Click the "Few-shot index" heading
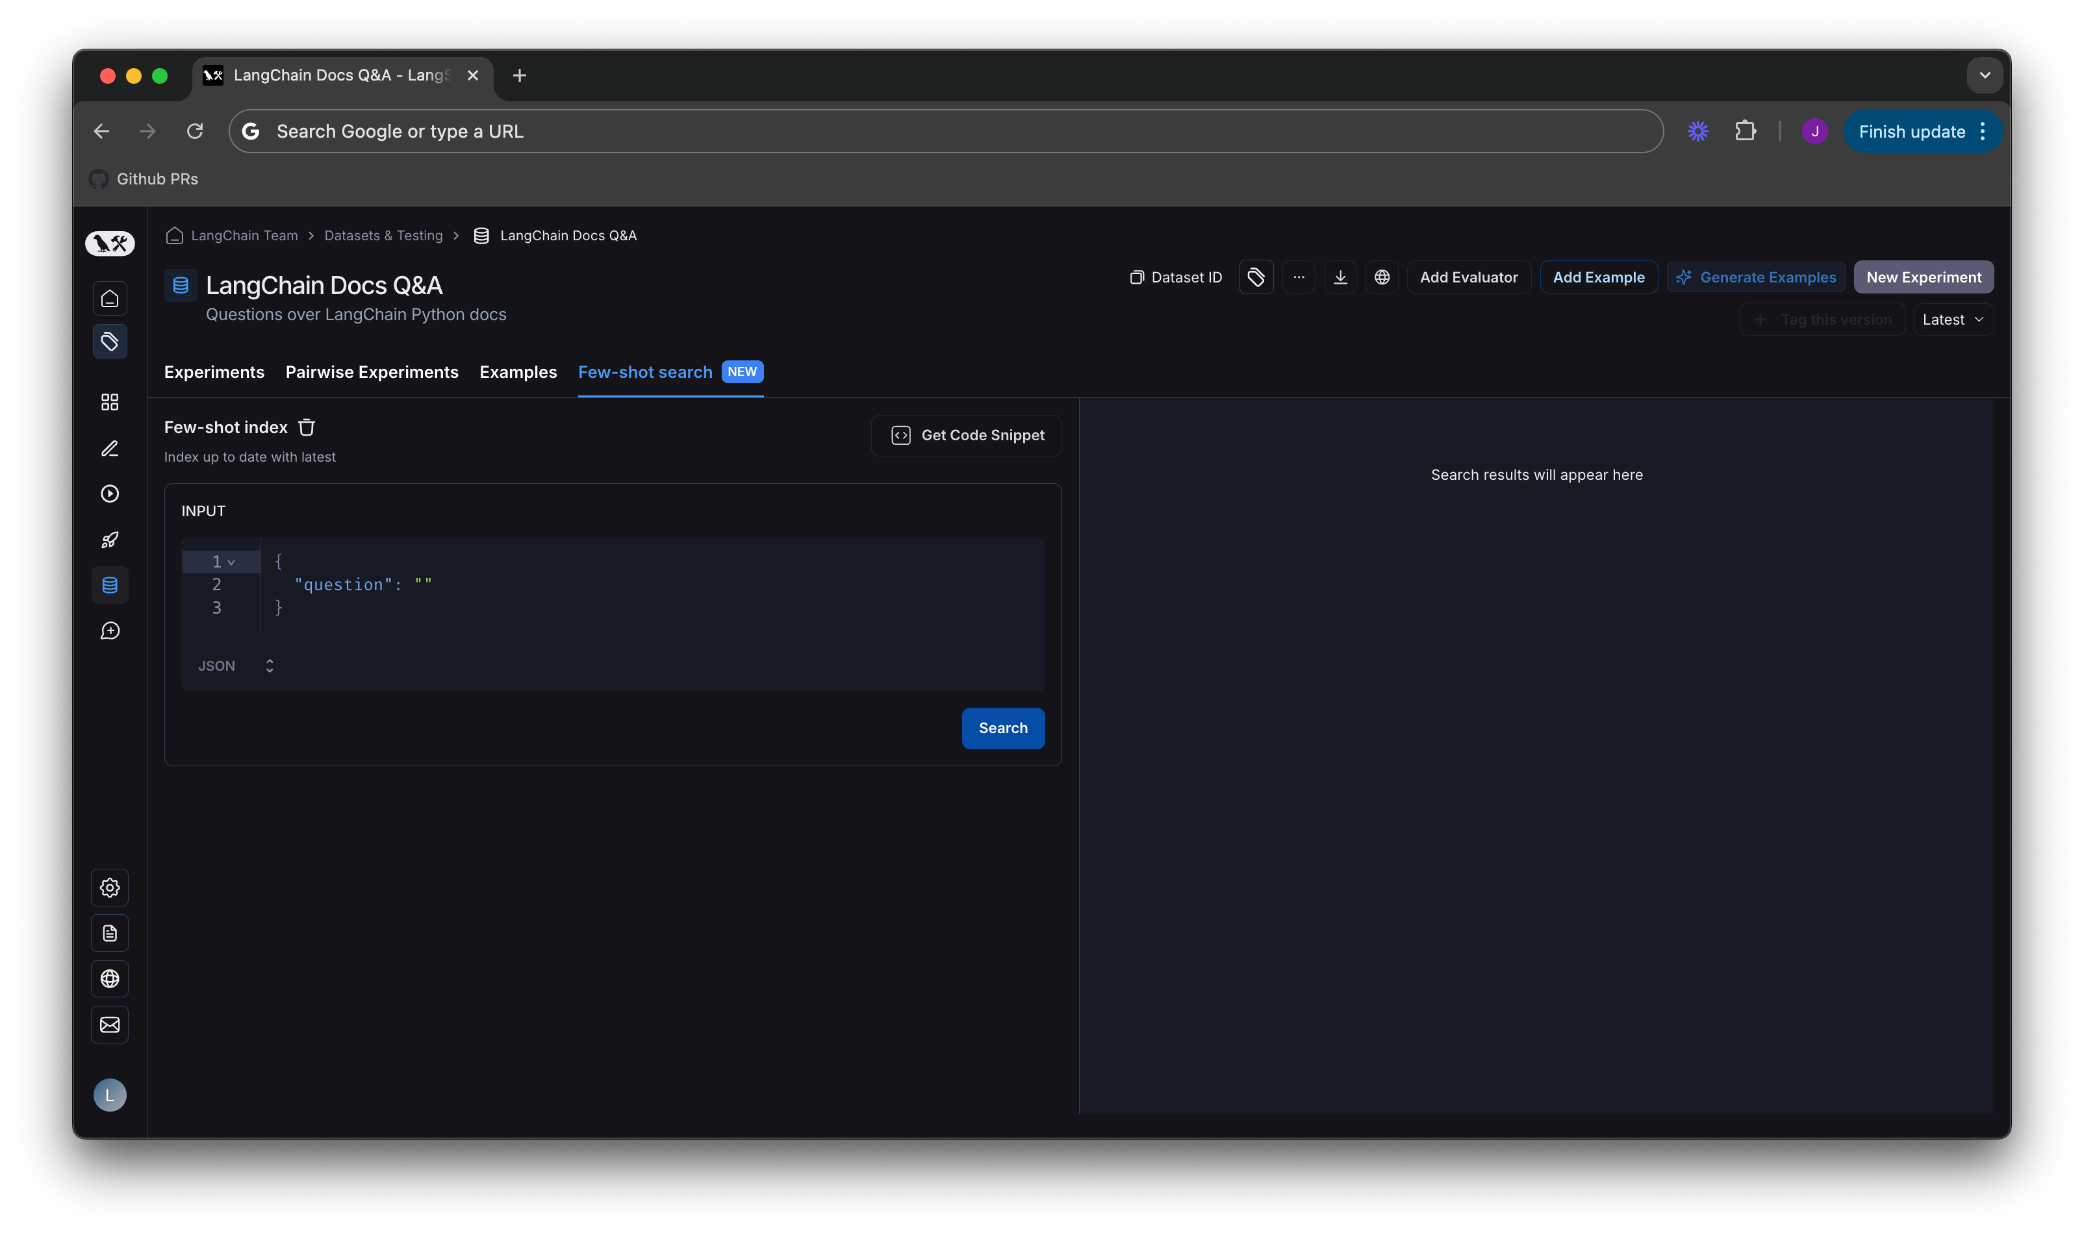 (225, 427)
